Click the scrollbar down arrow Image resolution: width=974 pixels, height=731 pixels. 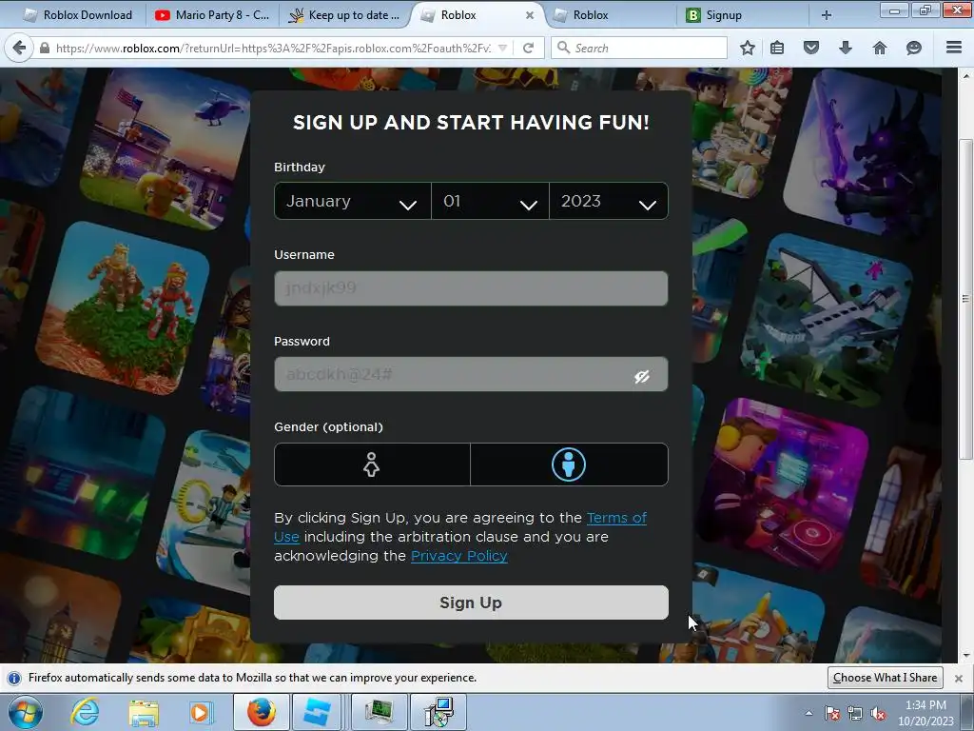(966, 655)
